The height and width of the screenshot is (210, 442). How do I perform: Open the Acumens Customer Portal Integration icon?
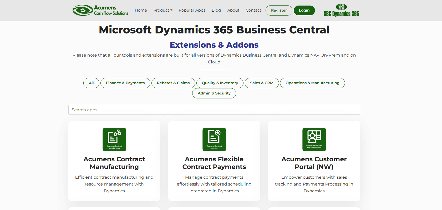pos(314,139)
